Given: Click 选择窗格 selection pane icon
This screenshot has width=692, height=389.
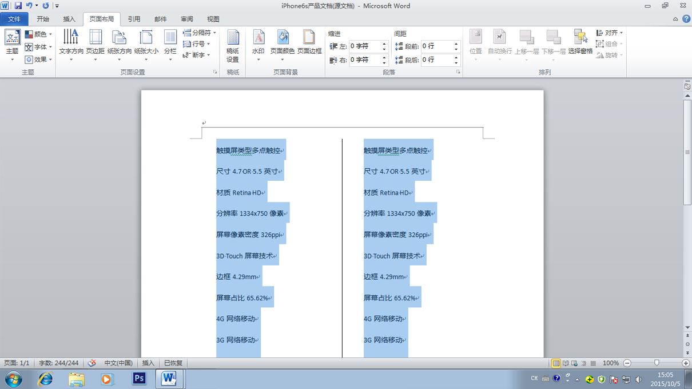Looking at the screenshot, I should [x=580, y=42].
